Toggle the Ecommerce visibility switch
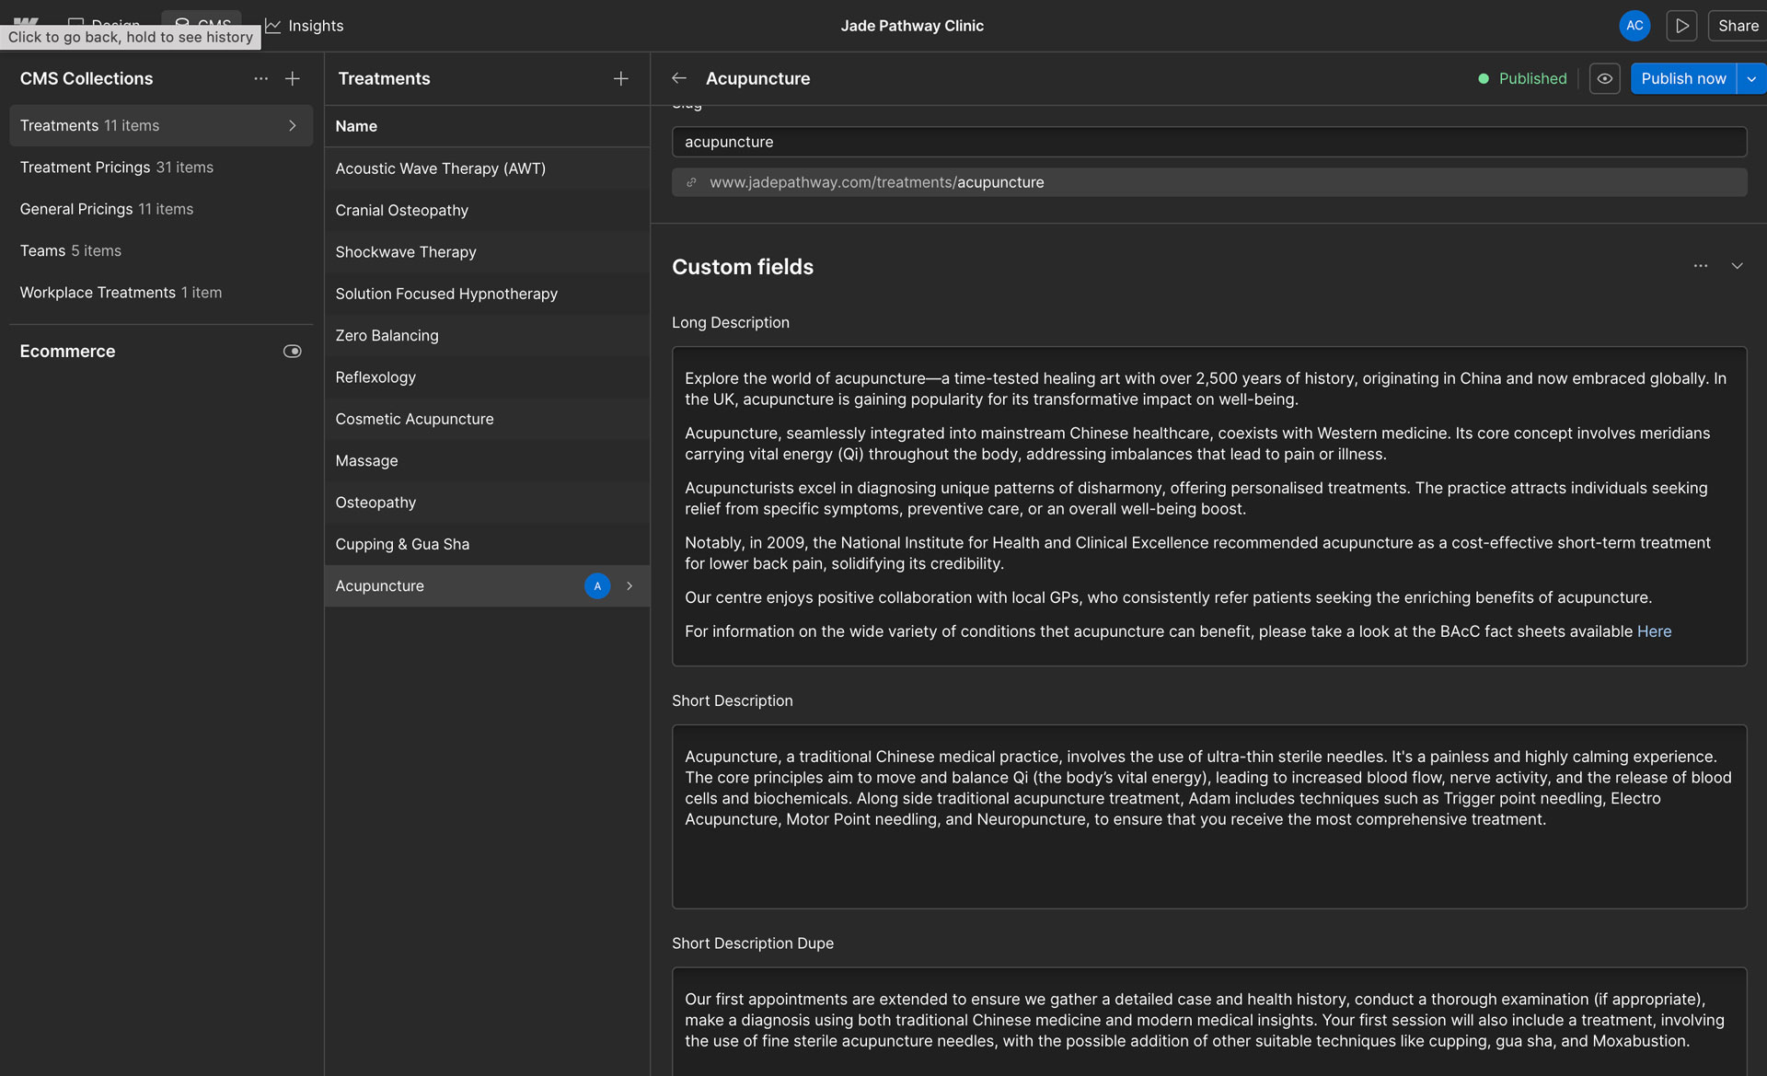 pos(293,352)
